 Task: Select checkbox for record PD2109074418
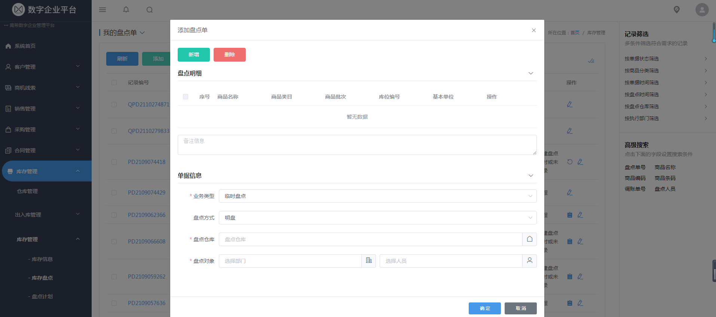[x=114, y=162]
